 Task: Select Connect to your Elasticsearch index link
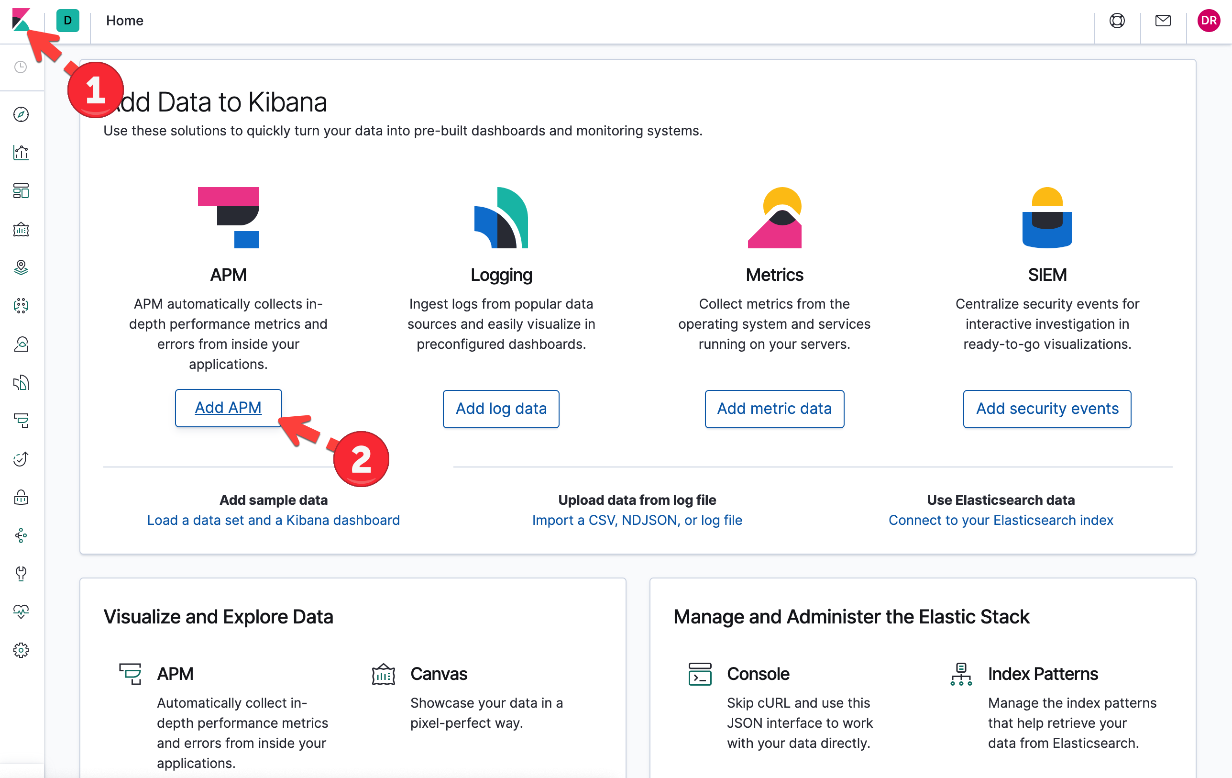(1000, 520)
